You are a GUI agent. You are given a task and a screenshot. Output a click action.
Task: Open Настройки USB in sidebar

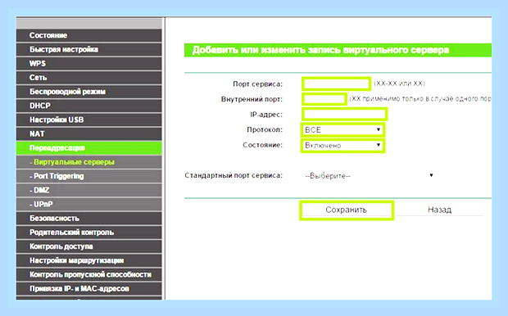[89, 120]
